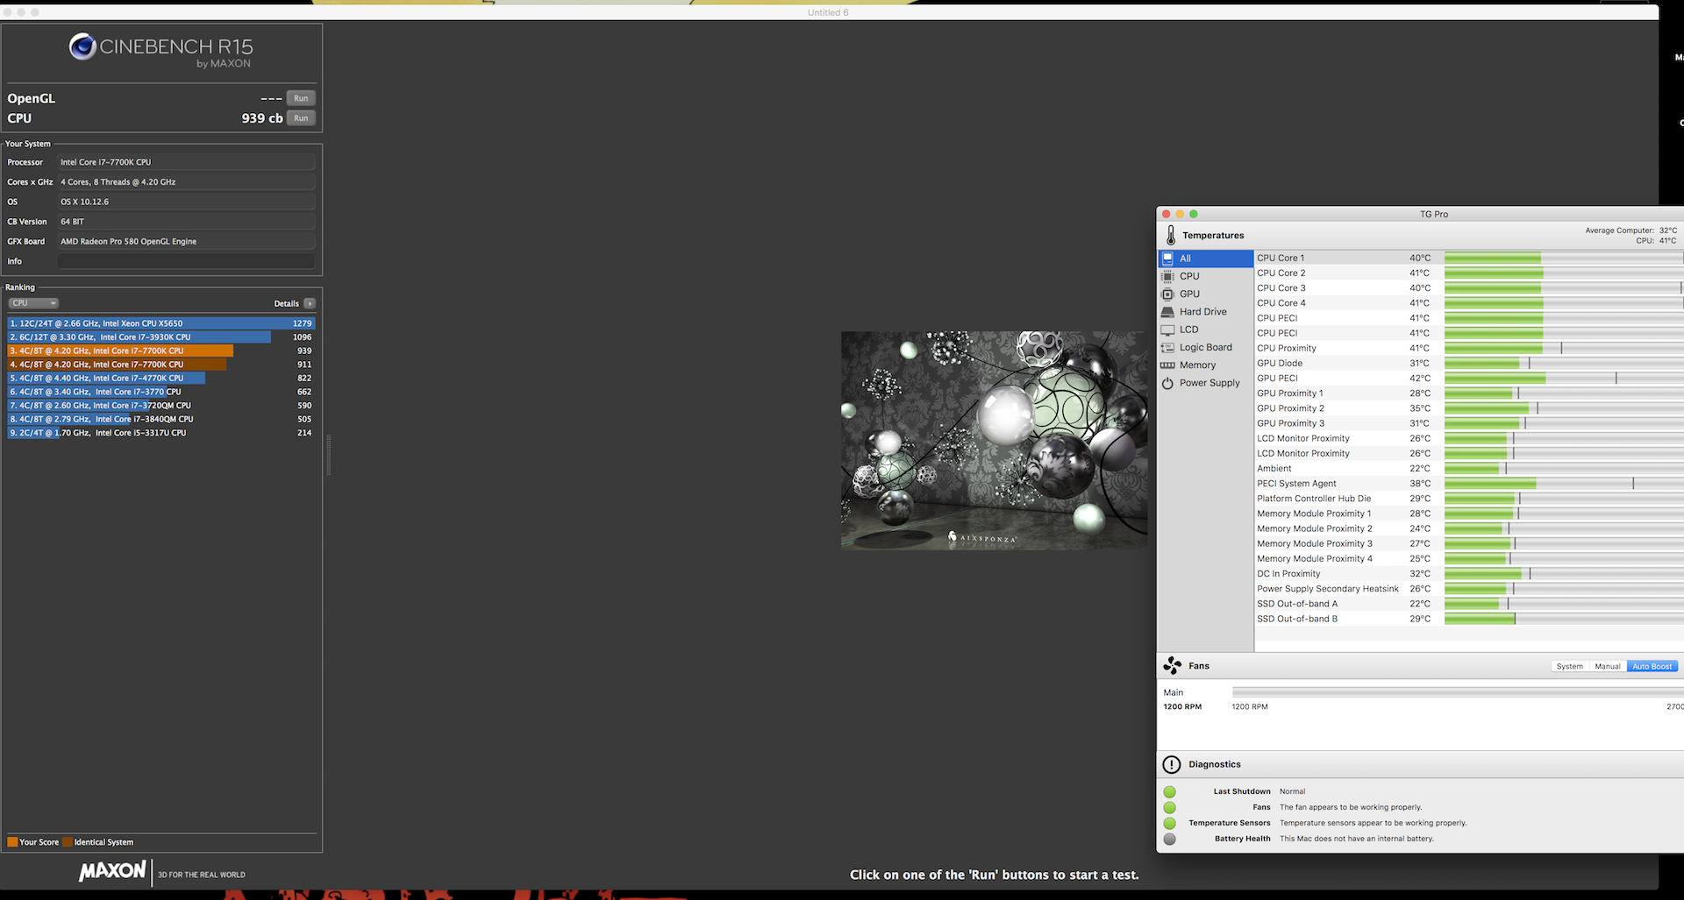This screenshot has width=1684, height=900.
Task: Click the CPU Core 4 temperature row
Action: click(1469, 303)
